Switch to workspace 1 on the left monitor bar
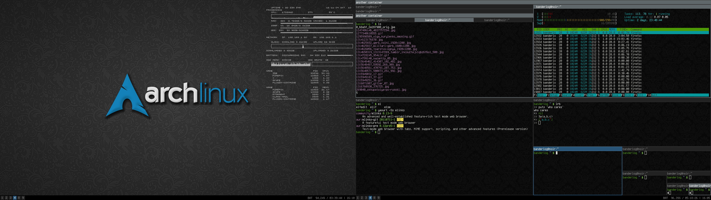This screenshot has width=711, height=200. click(x=2, y=198)
